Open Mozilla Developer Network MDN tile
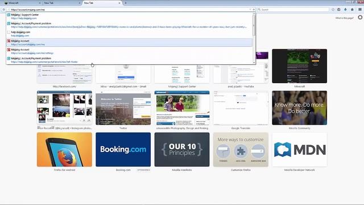 [x=300, y=150]
